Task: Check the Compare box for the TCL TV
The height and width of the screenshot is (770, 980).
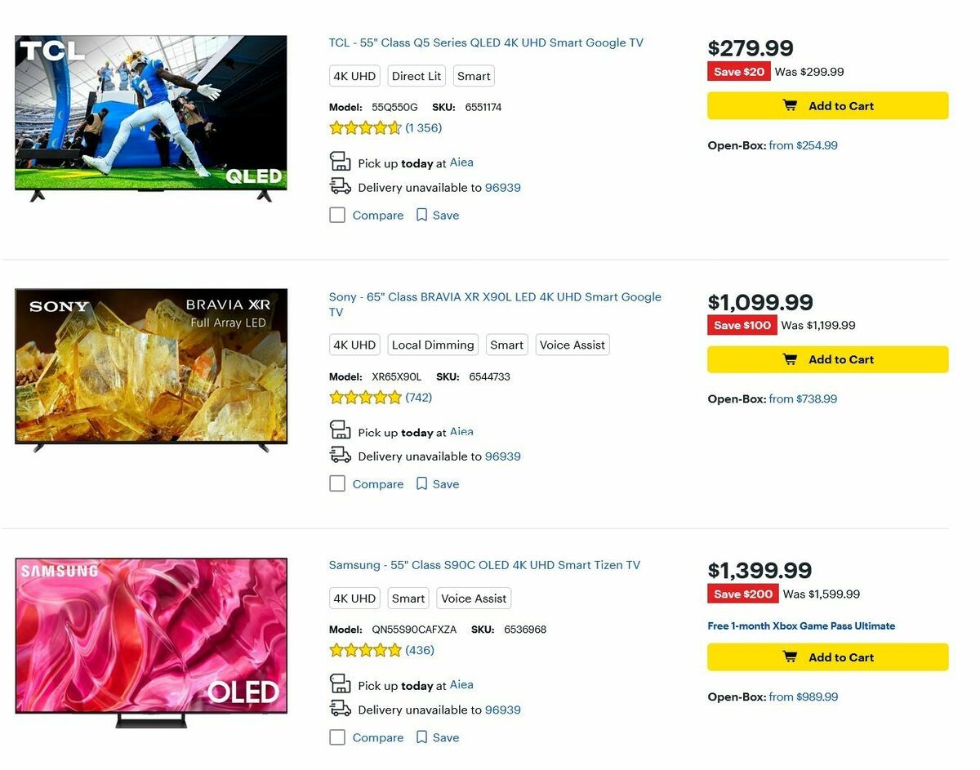Action: coord(337,215)
